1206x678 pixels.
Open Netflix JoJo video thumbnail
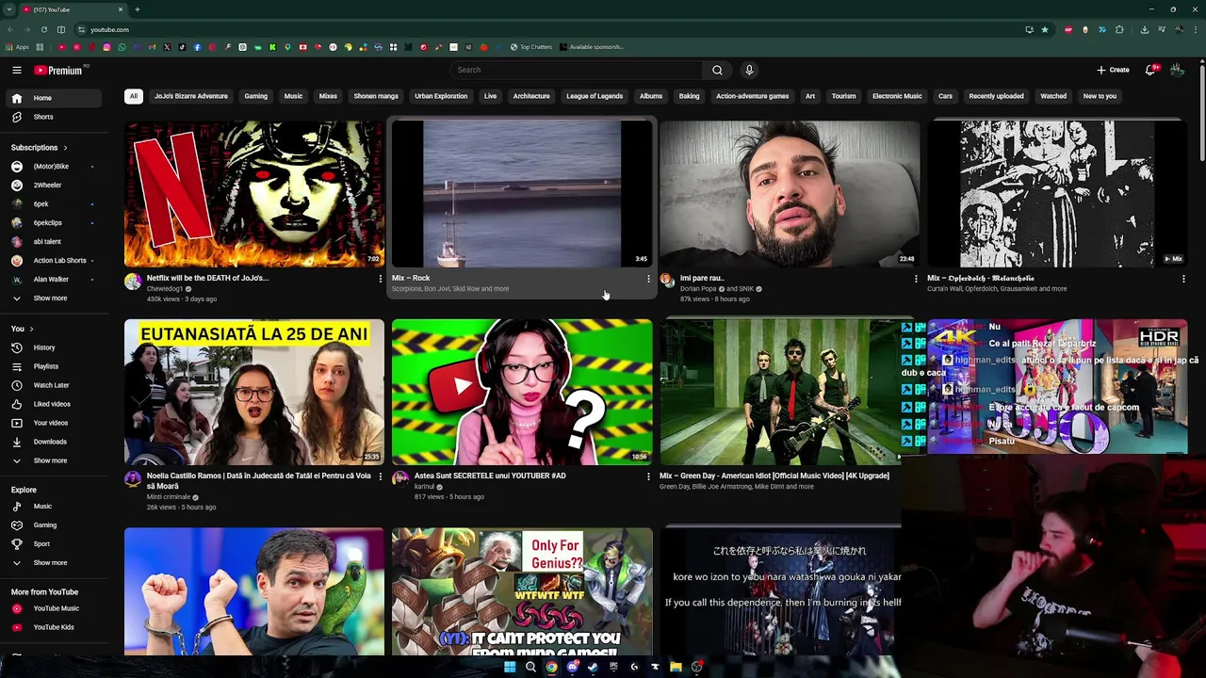coord(254,194)
